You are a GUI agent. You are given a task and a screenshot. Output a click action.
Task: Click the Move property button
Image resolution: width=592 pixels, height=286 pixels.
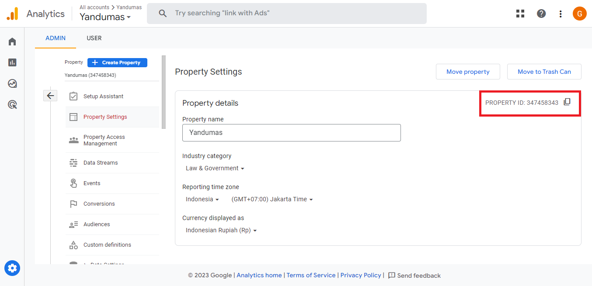click(468, 72)
